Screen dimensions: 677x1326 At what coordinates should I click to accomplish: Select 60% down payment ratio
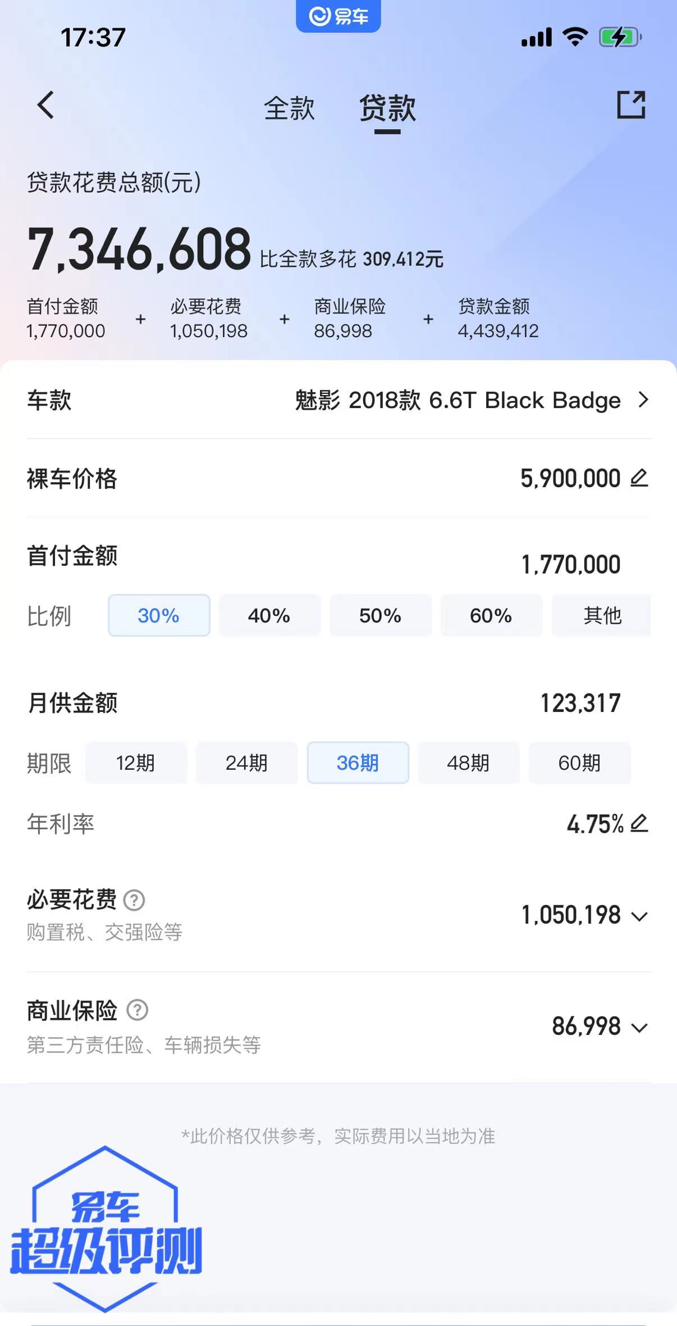pos(491,615)
